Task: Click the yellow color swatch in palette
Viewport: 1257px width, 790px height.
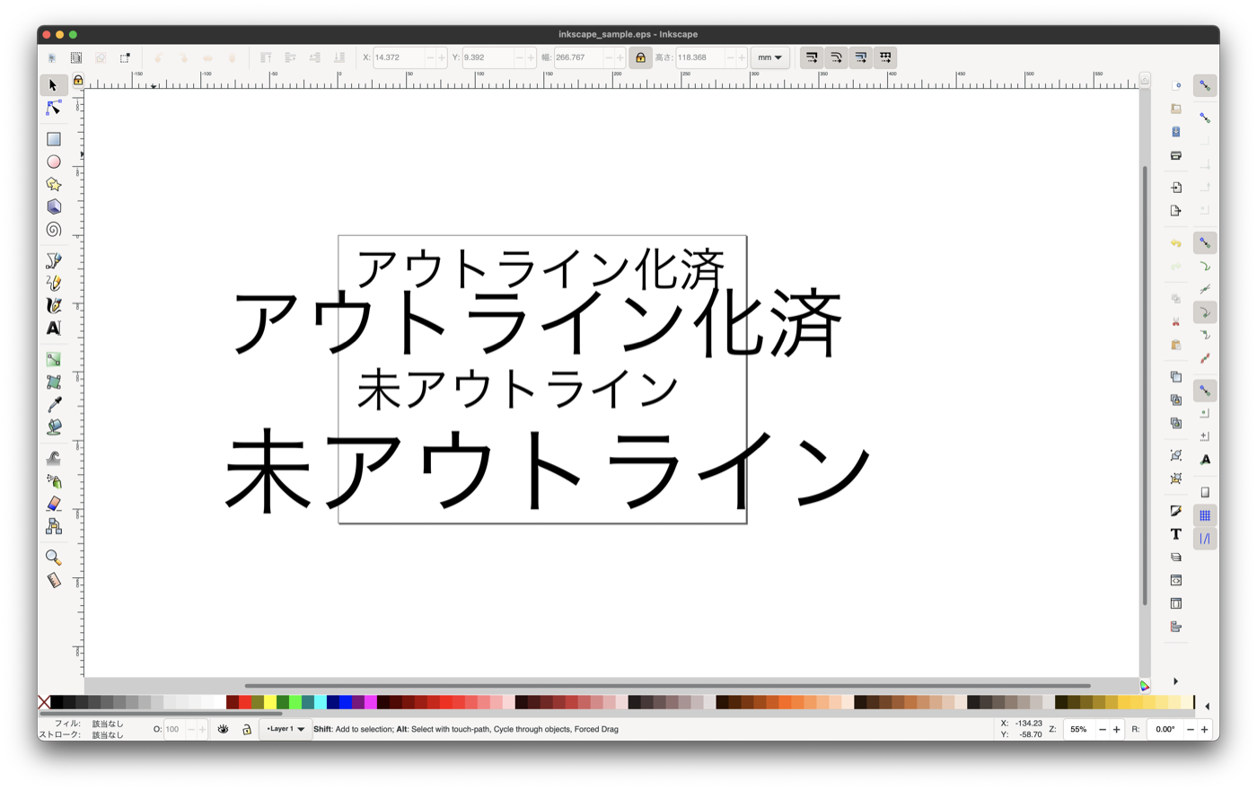Action: point(269,702)
